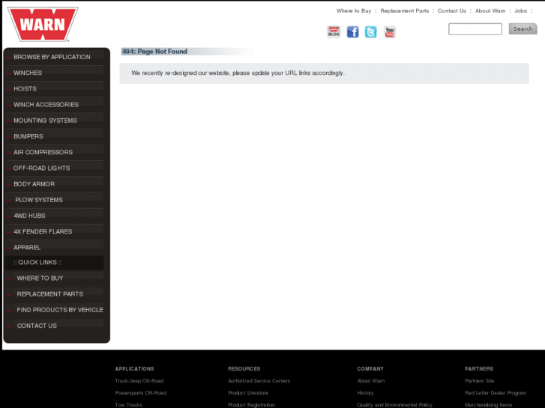The image size is (545, 408).
Task: Open Authorized Service Centers footer link
Action: pos(259,381)
